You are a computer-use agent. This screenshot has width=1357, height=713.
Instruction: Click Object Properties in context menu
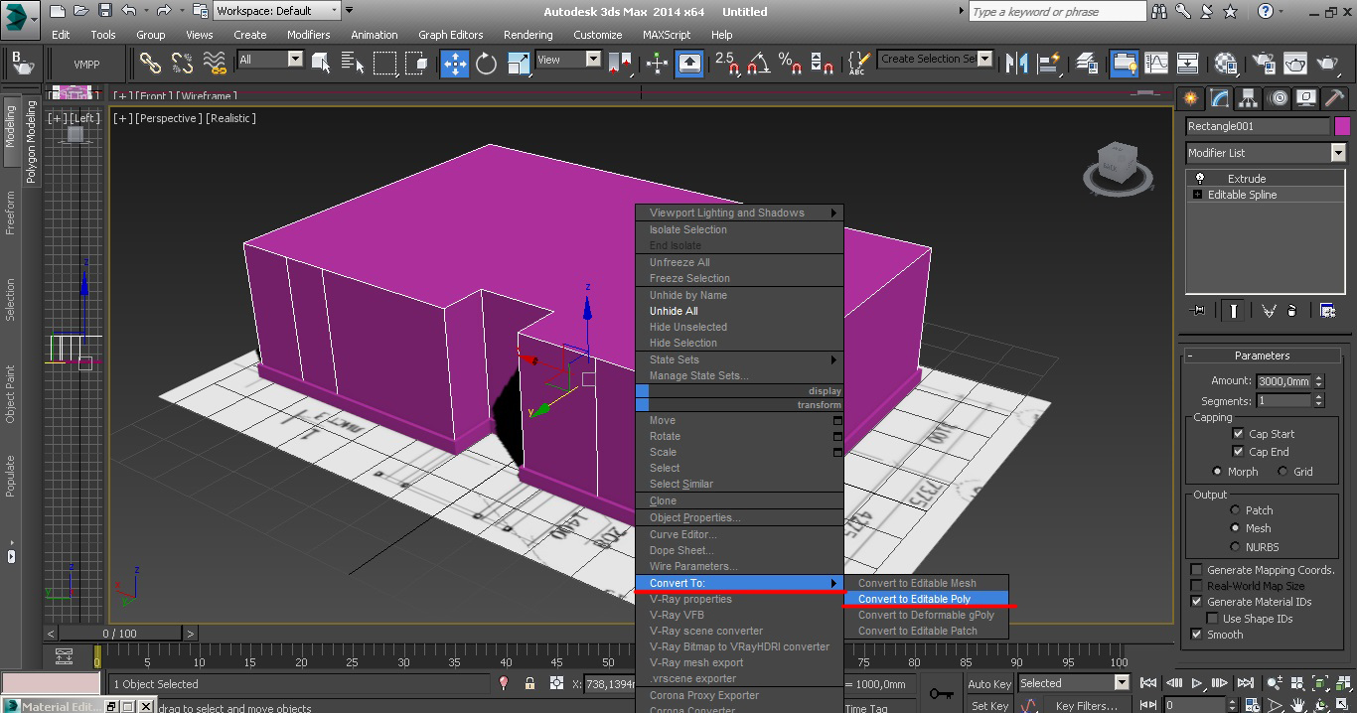click(694, 517)
